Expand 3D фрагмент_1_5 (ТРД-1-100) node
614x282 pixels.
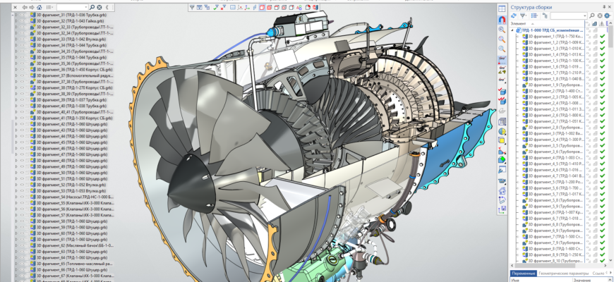tap(517, 61)
